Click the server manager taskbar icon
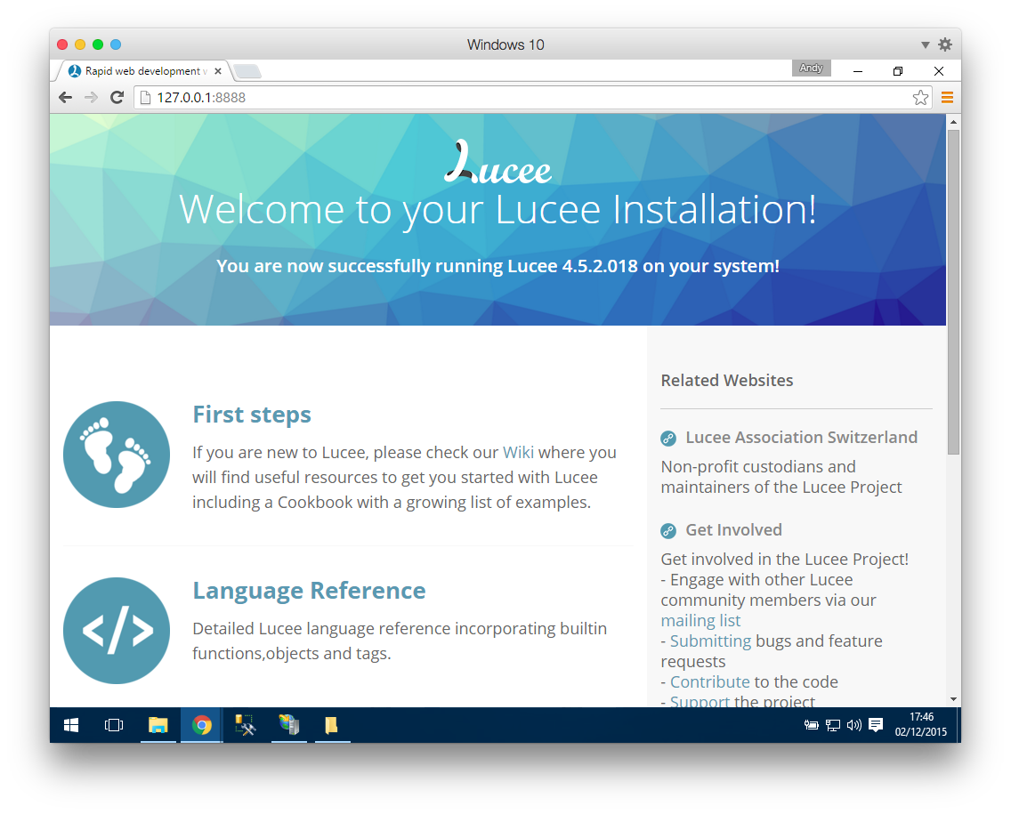Viewport: 1011px width, 814px height. coord(289,725)
